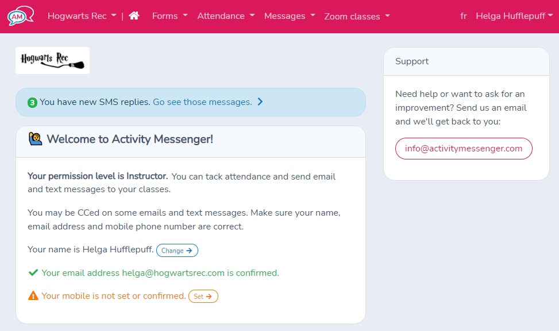Click the Support panel header
The width and height of the screenshot is (559, 331).
(466, 61)
